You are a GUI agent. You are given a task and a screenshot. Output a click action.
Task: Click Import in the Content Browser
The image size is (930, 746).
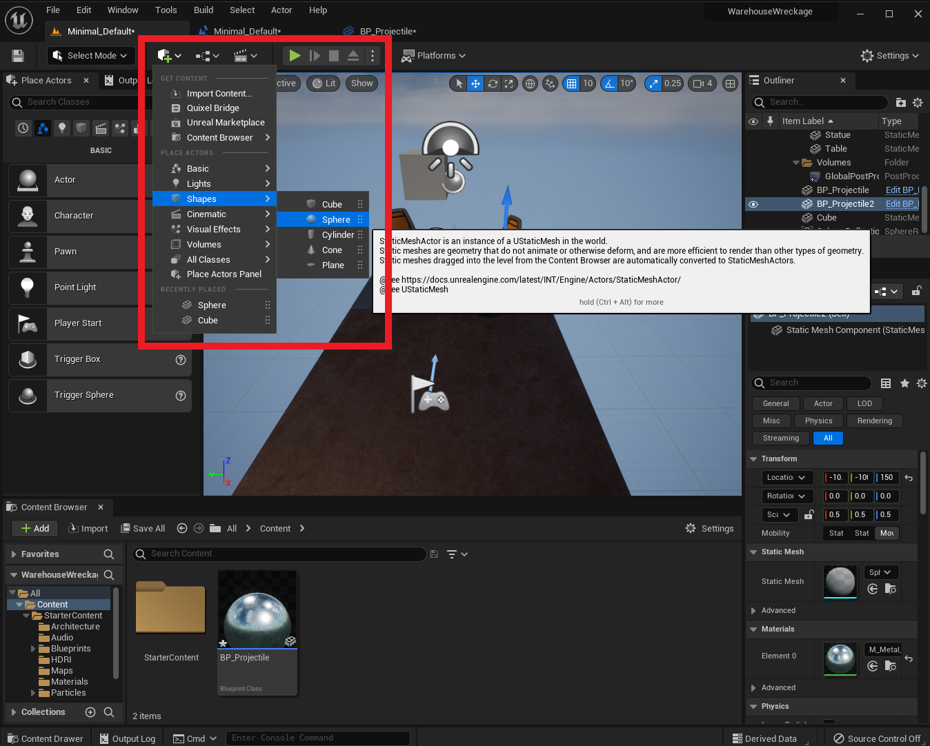[88, 529]
